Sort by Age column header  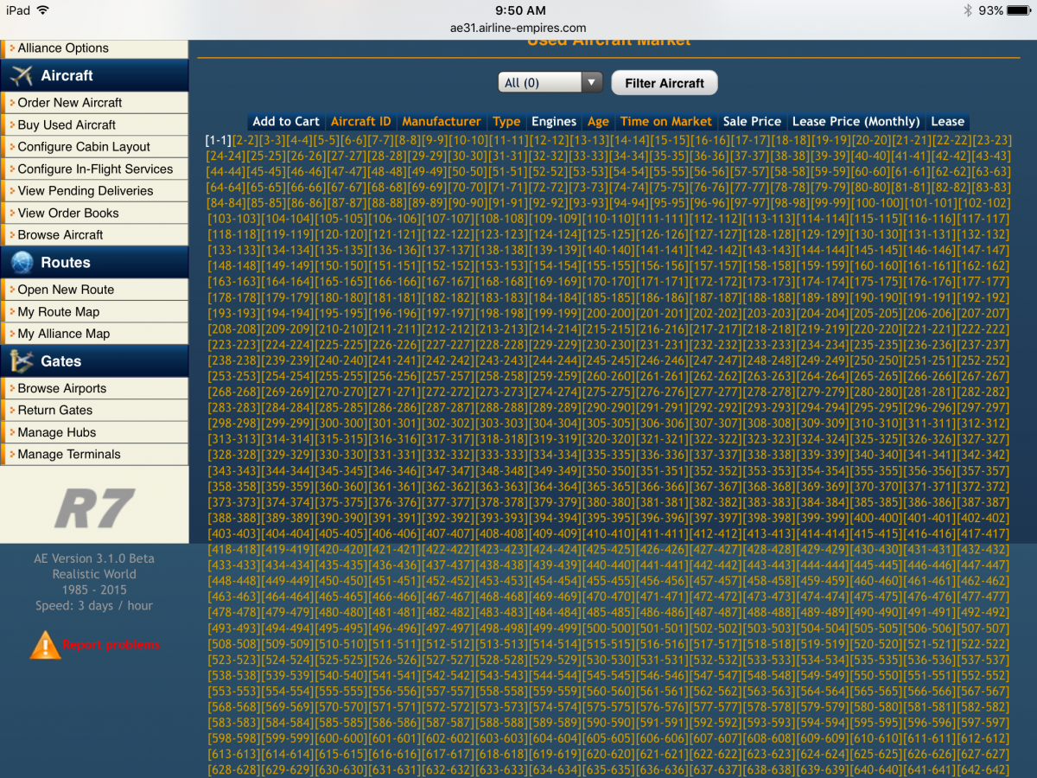pyautogui.click(x=598, y=122)
